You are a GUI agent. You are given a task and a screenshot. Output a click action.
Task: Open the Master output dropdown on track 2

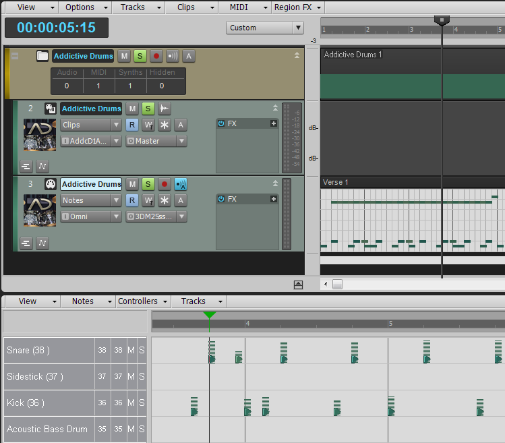click(156, 141)
